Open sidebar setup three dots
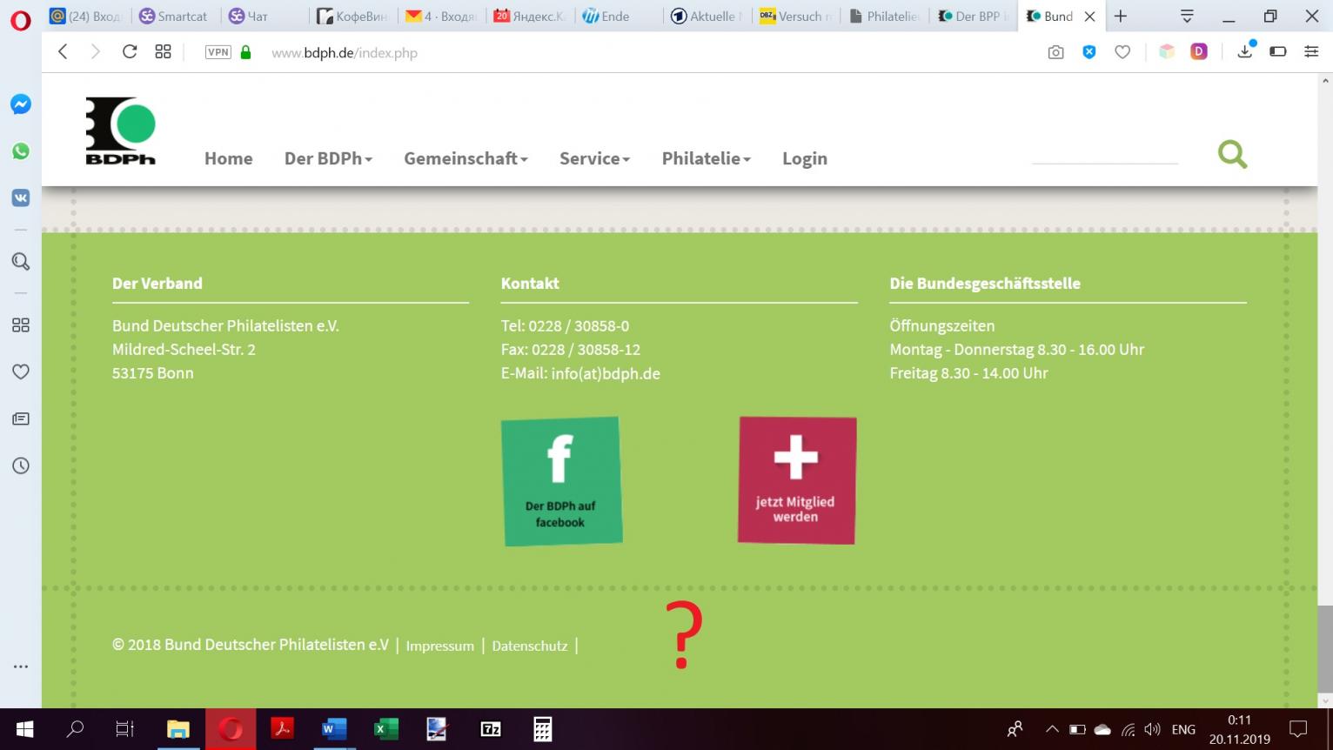 [x=21, y=666]
